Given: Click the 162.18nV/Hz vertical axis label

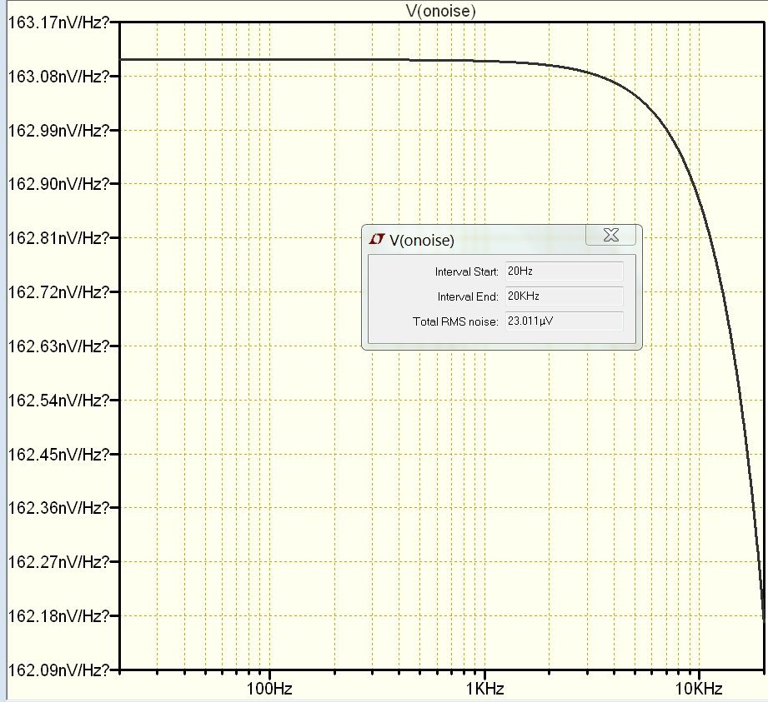Looking at the screenshot, I should point(58,616).
